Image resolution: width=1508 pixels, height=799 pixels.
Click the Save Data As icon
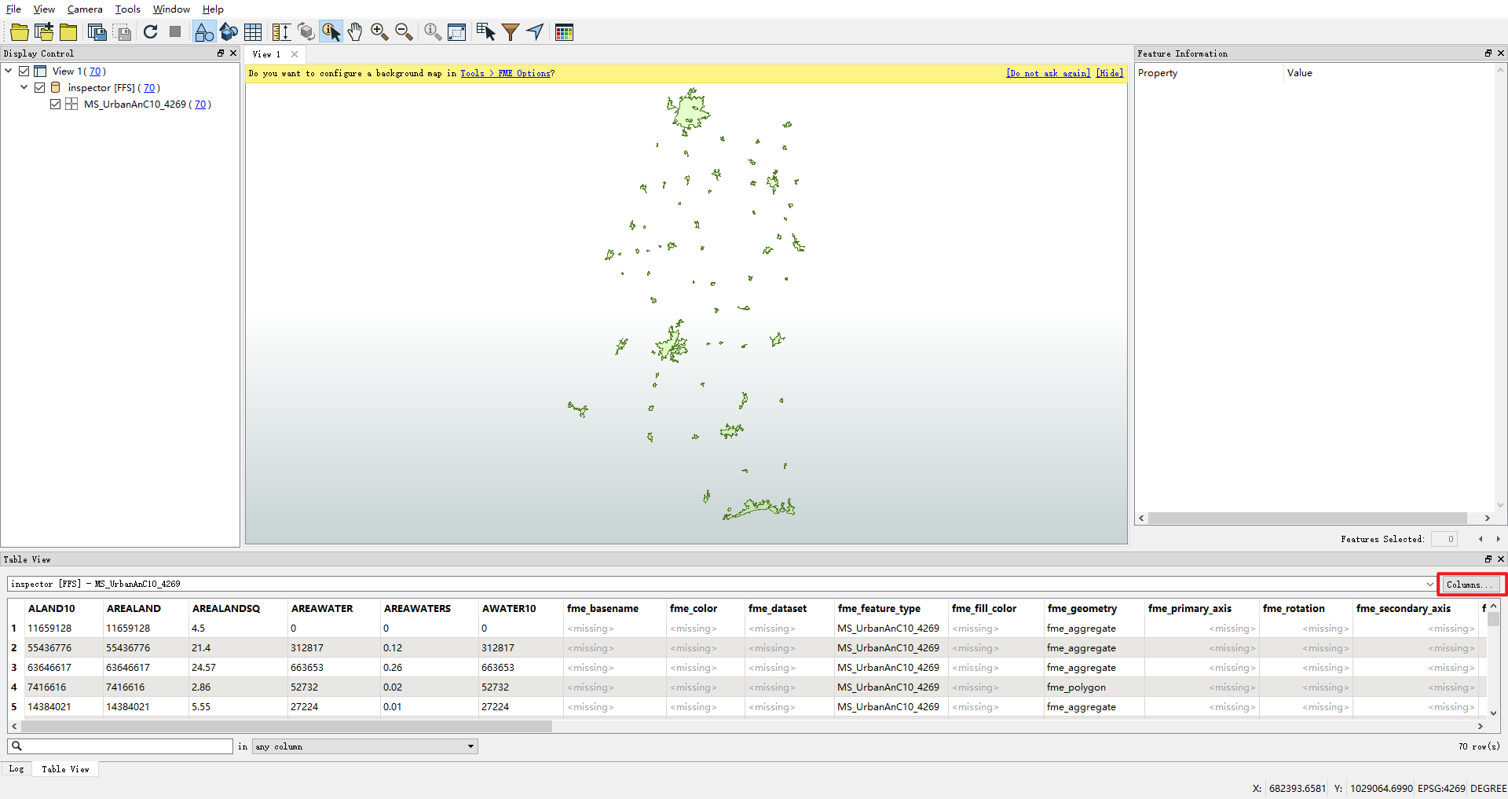click(97, 32)
